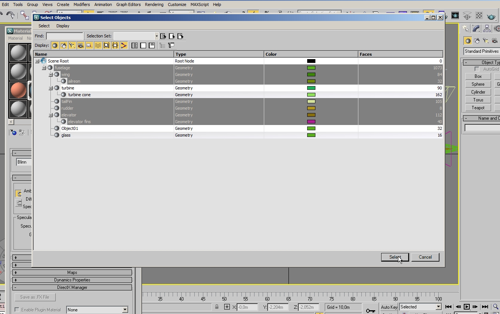
Task: Click the Select button
Action: pos(395,257)
